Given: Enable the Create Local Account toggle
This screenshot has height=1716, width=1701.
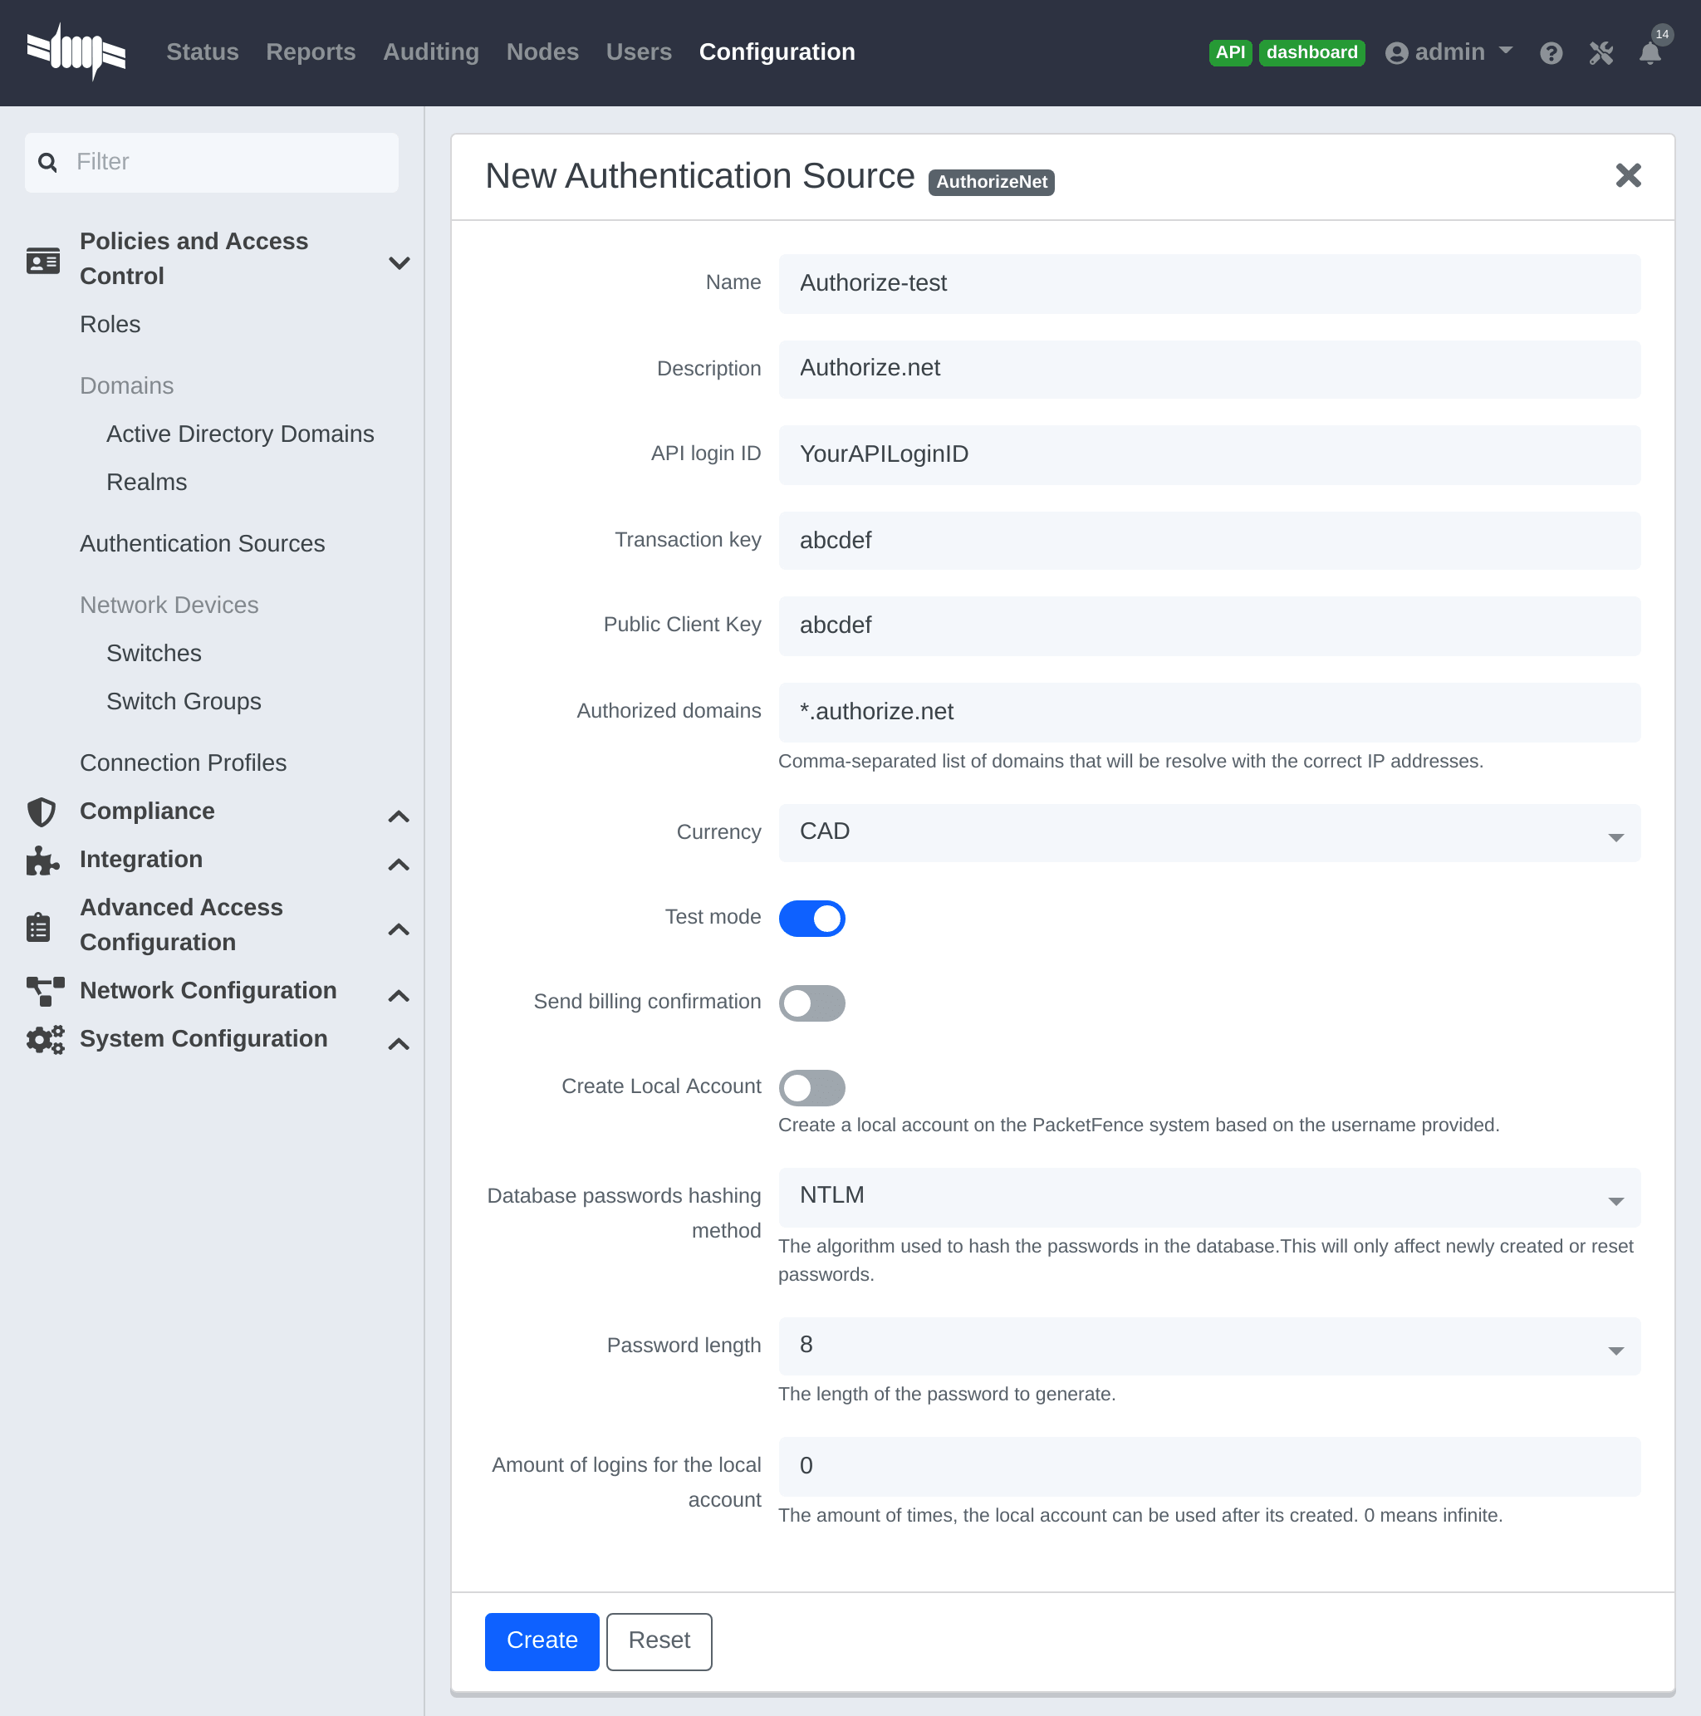Looking at the screenshot, I should click(811, 1087).
